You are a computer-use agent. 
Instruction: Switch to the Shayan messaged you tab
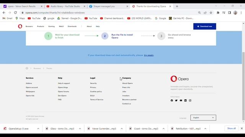point(104,6)
